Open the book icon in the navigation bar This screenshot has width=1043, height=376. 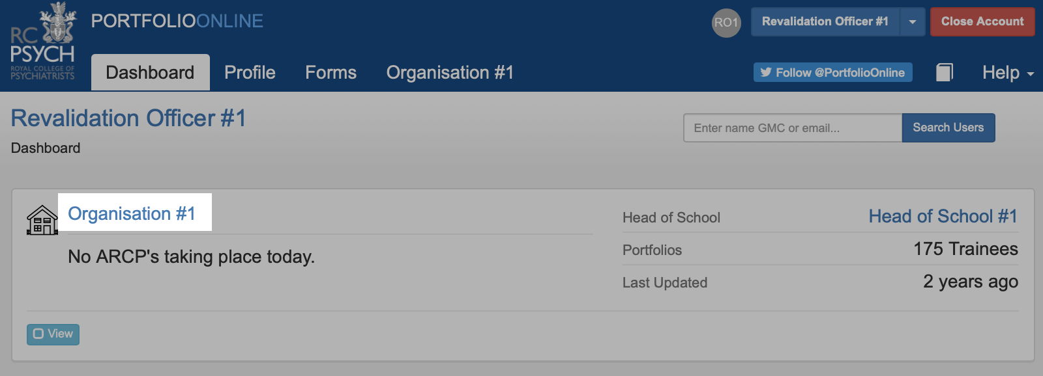(945, 72)
